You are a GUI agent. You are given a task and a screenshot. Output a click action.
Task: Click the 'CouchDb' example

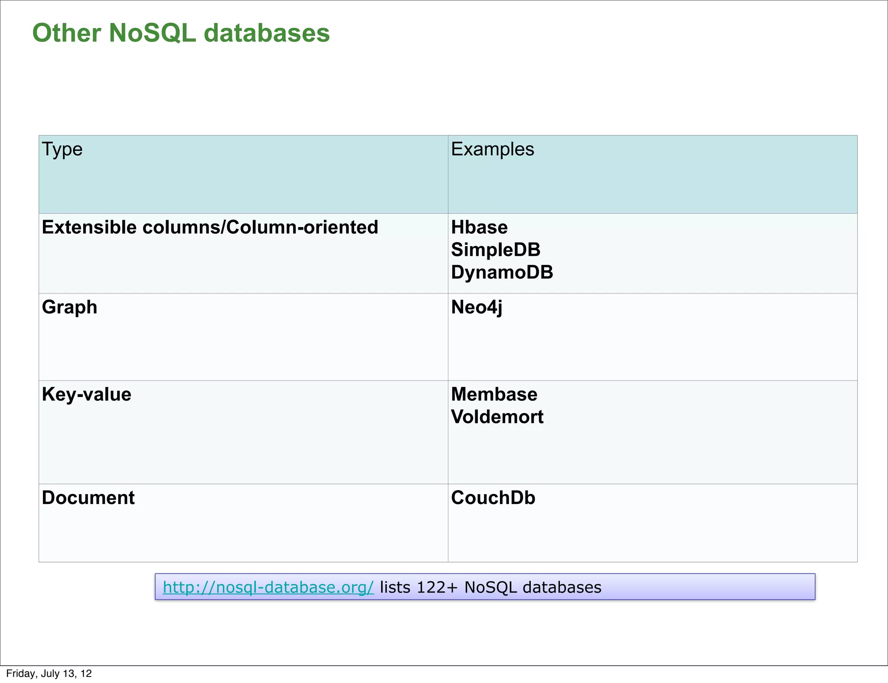point(493,498)
